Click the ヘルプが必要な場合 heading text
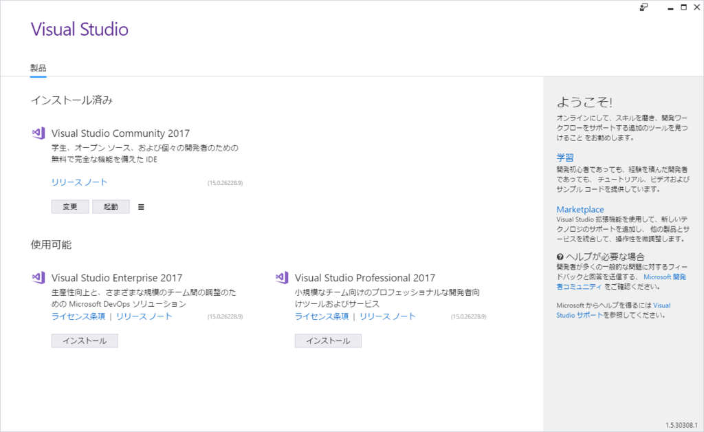 [605, 257]
